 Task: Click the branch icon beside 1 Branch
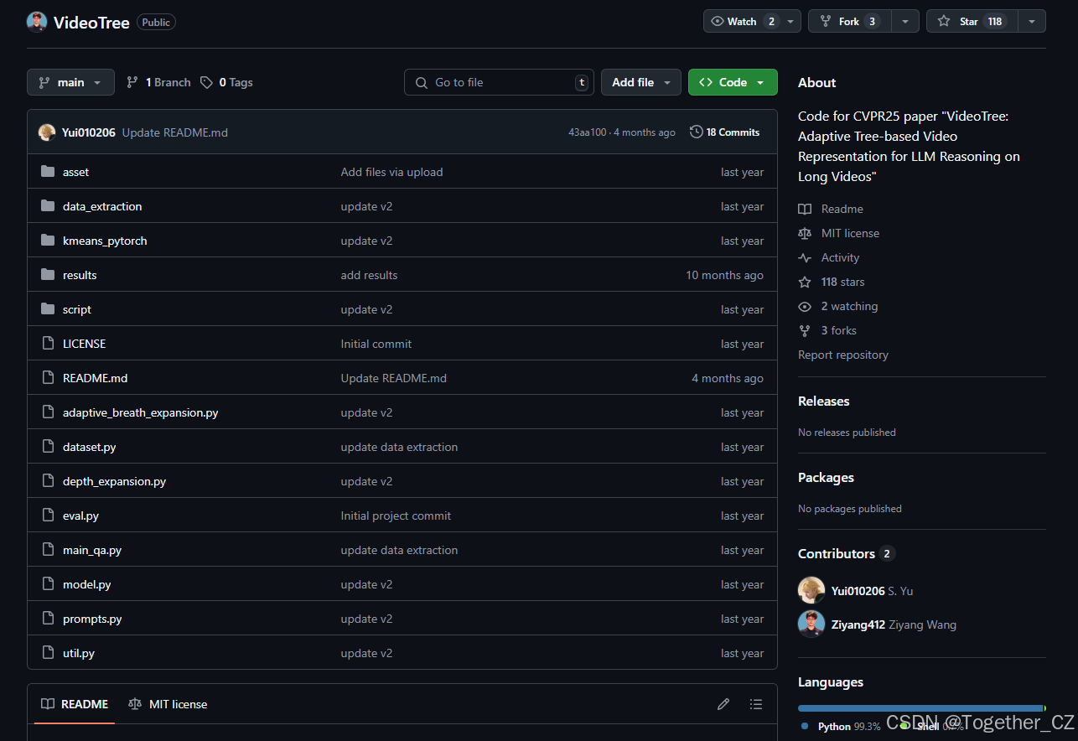[132, 82]
